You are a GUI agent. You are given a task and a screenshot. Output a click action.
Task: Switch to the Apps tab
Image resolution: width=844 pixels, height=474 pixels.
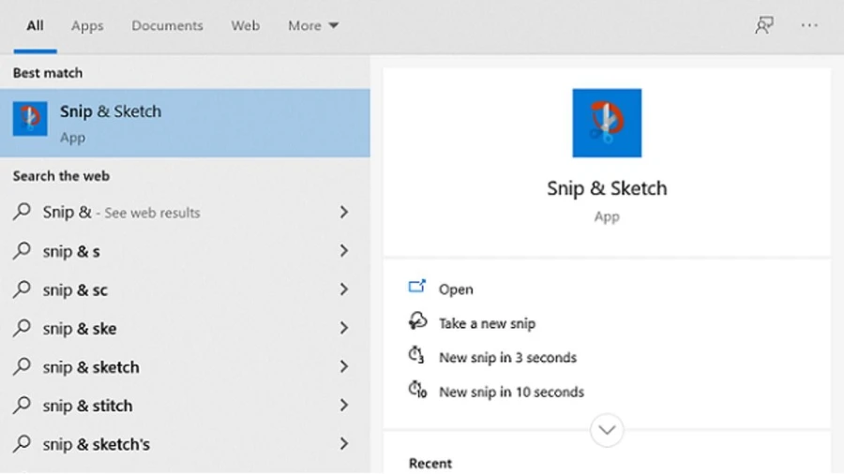[87, 25]
